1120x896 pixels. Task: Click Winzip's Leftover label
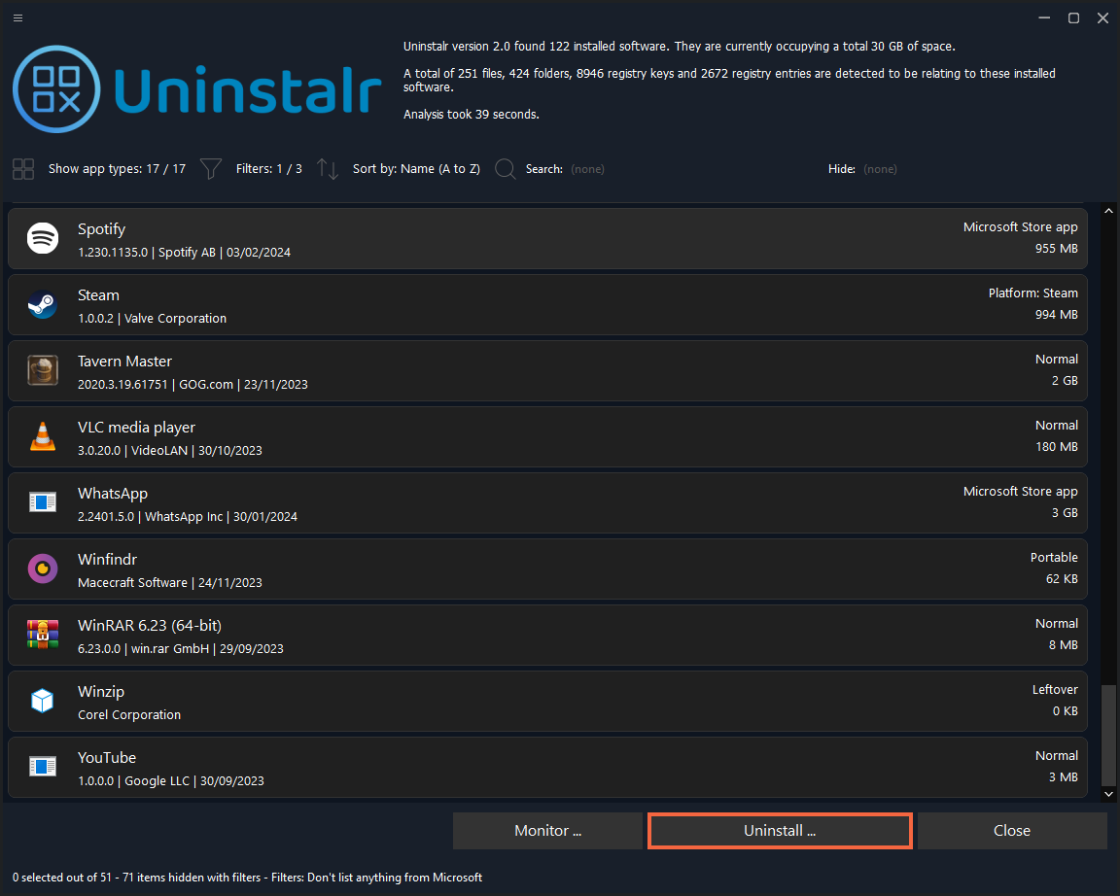pyautogui.click(x=1054, y=689)
